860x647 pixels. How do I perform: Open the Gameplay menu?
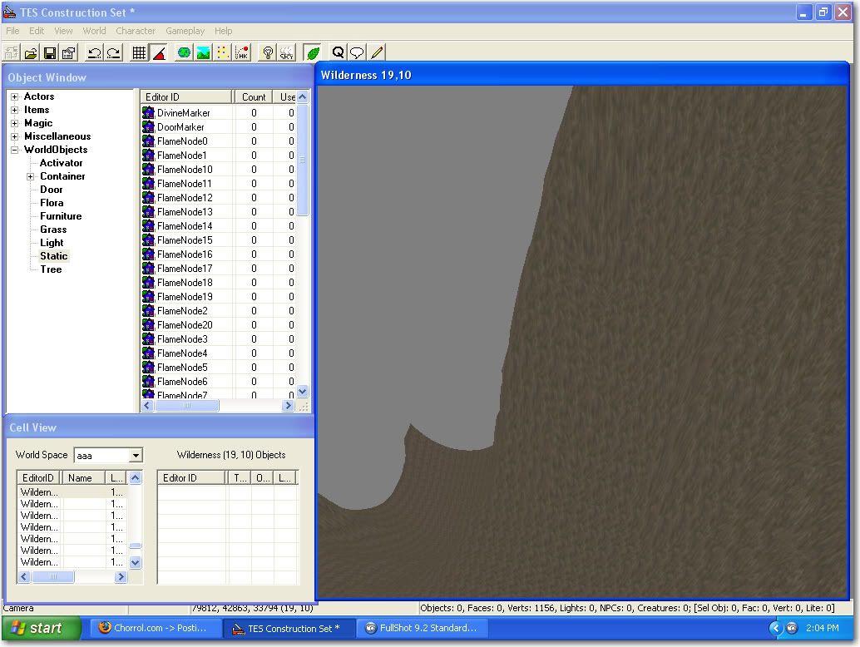[x=185, y=31]
